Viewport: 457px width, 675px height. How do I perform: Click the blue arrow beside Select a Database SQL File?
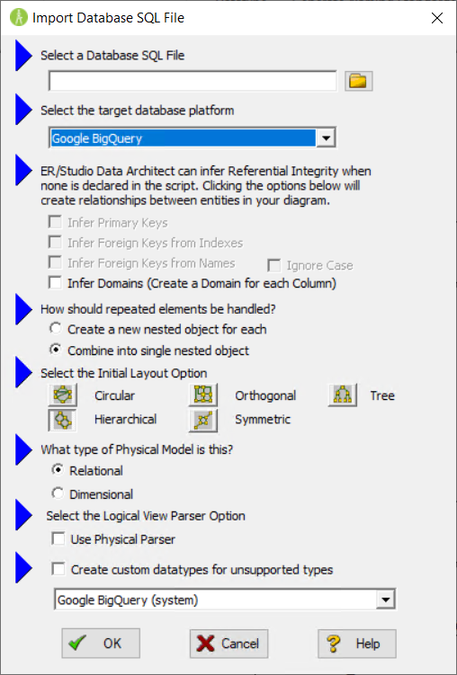pyautogui.click(x=23, y=56)
